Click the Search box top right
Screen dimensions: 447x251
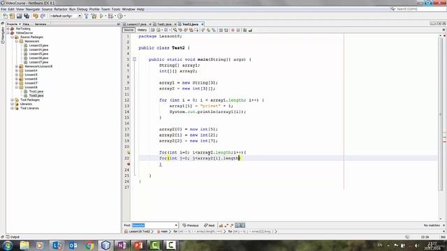(418, 9)
